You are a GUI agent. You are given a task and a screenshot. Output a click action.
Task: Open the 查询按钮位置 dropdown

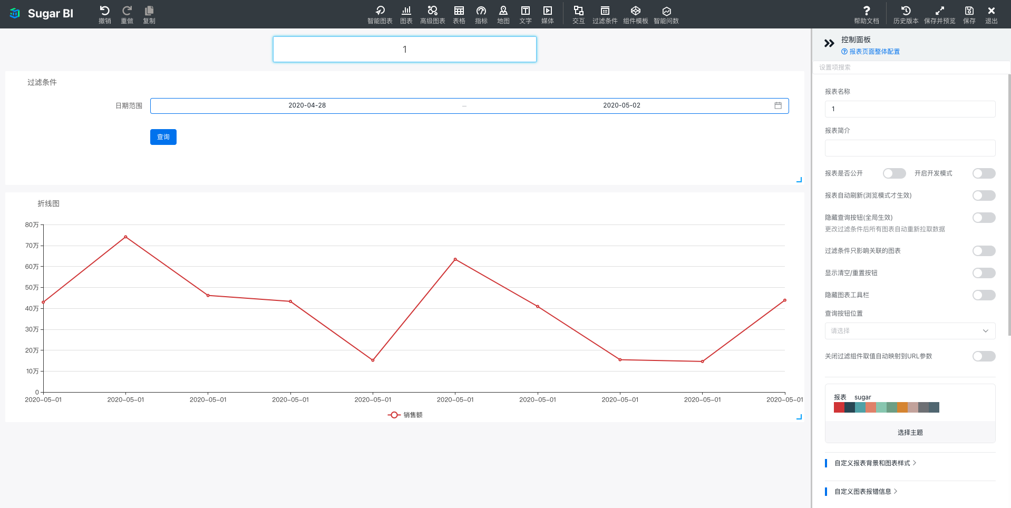click(910, 331)
